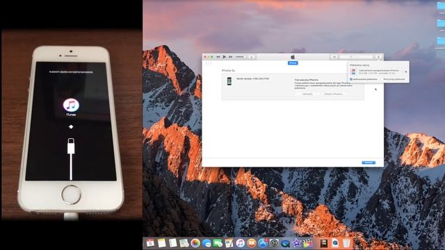Adjust the iTunes volume slider

click(240, 57)
